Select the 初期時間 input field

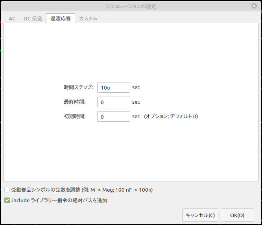click(x=114, y=116)
